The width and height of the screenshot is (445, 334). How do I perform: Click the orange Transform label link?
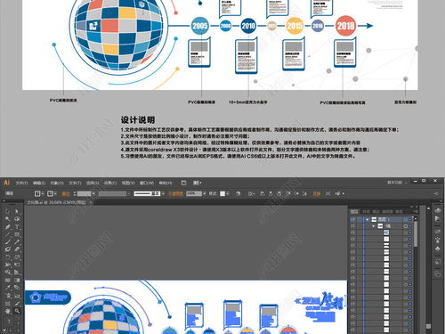[x=317, y=193]
